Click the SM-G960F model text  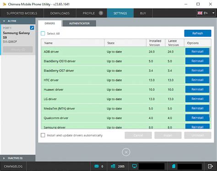[10, 42]
